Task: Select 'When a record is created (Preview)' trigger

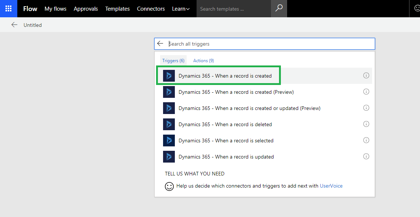Action: [x=264, y=92]
